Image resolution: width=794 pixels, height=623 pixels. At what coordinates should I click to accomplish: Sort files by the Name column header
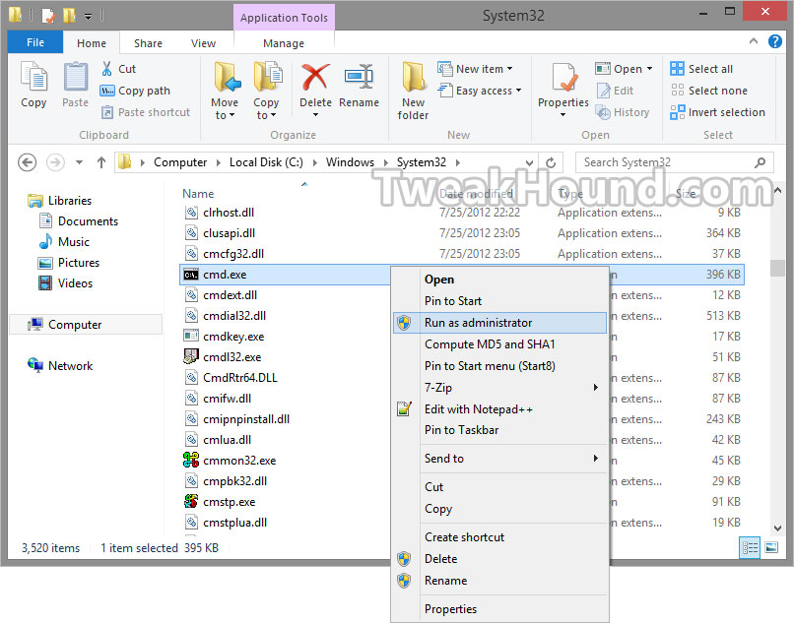click(198, 194)
